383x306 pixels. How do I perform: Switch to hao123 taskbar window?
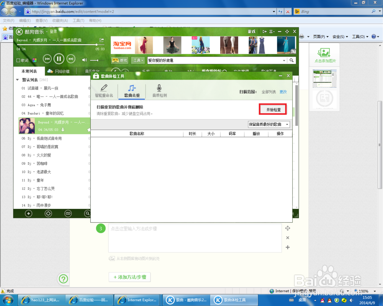[x=41, y=300]
